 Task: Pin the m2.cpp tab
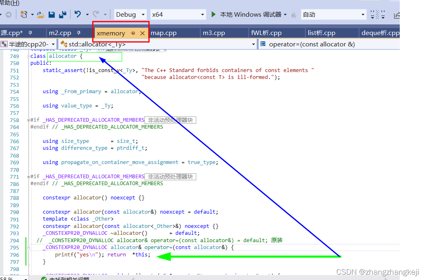(79, 33)
